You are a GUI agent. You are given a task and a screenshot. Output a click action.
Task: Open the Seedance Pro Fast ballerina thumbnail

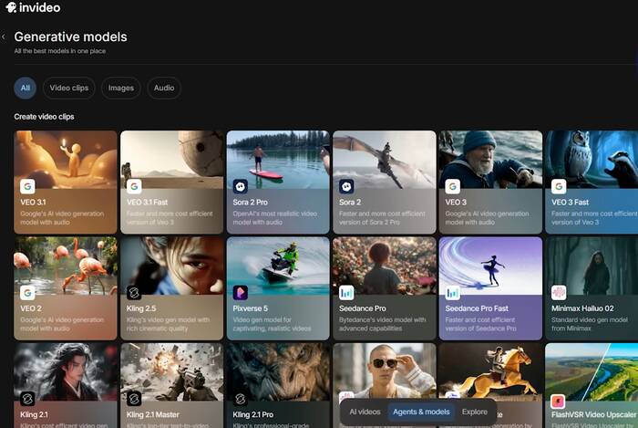click(490, 266)
